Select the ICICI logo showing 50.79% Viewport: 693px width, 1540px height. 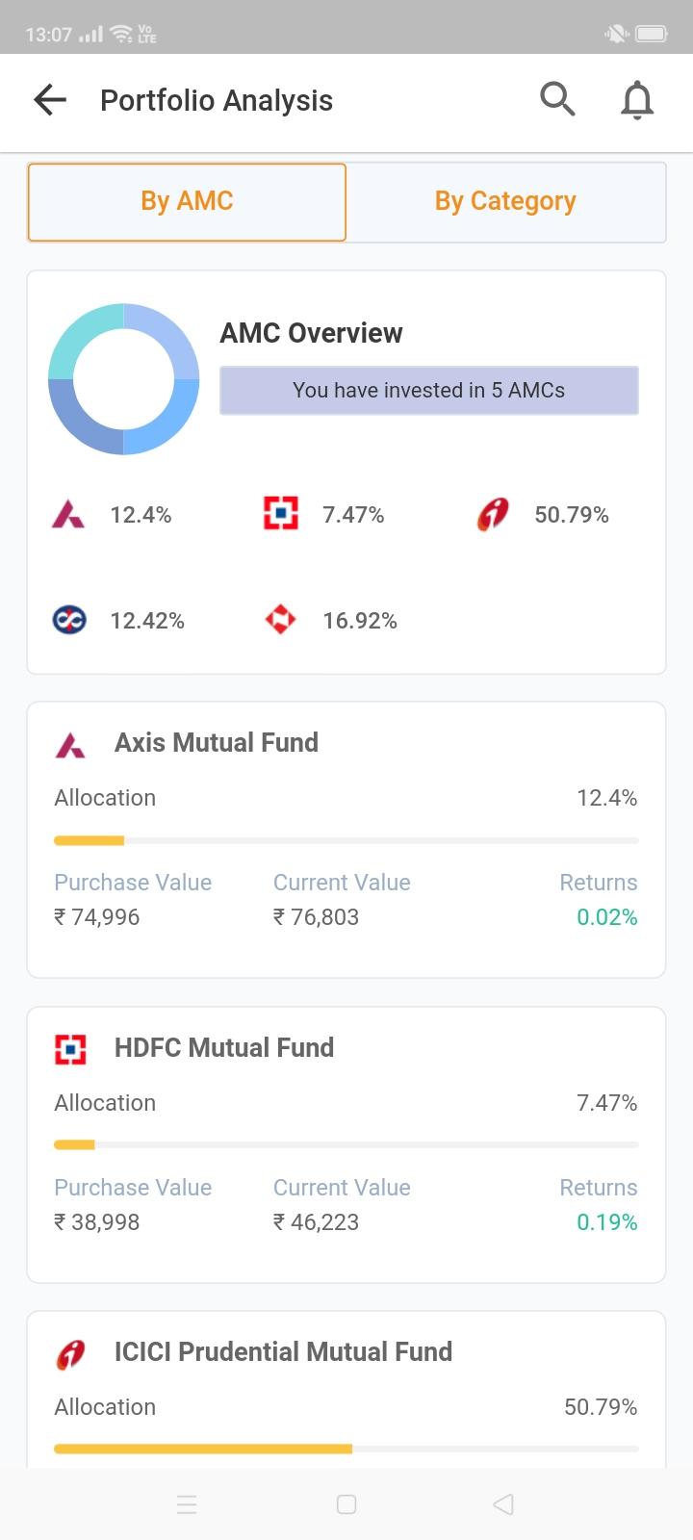[x=493, y=515]
